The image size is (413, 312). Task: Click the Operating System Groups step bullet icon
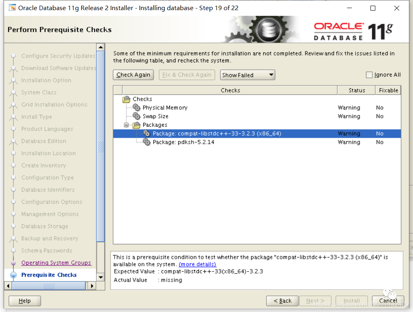(13, 263)
